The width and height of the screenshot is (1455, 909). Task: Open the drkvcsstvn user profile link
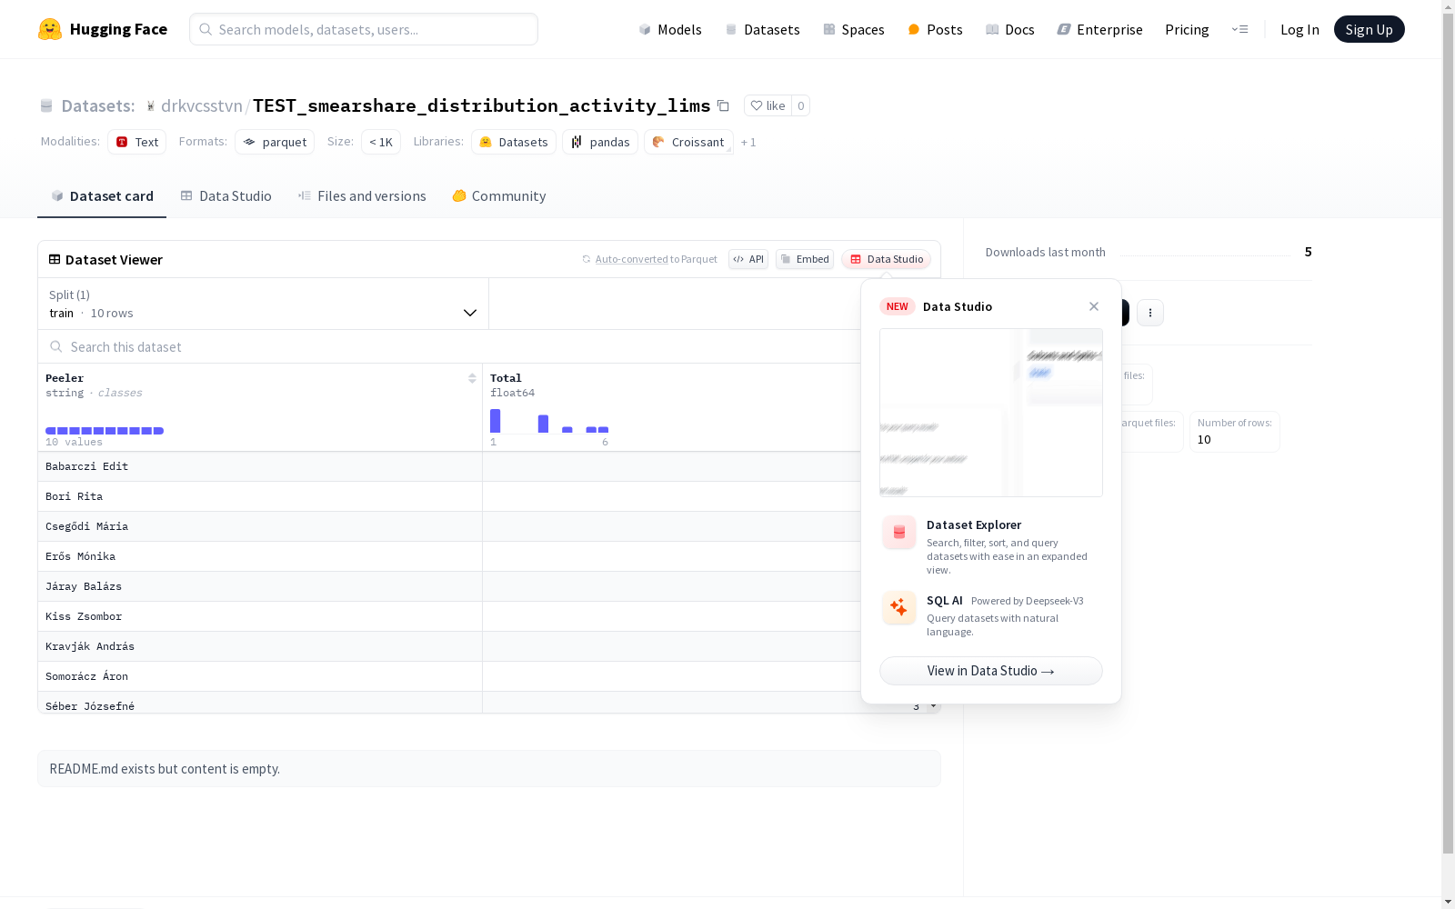(x=202, y=105)
